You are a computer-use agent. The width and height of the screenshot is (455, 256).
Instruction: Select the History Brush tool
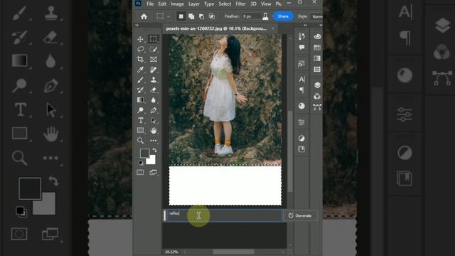pyautogui.click(x=141, y=90)
